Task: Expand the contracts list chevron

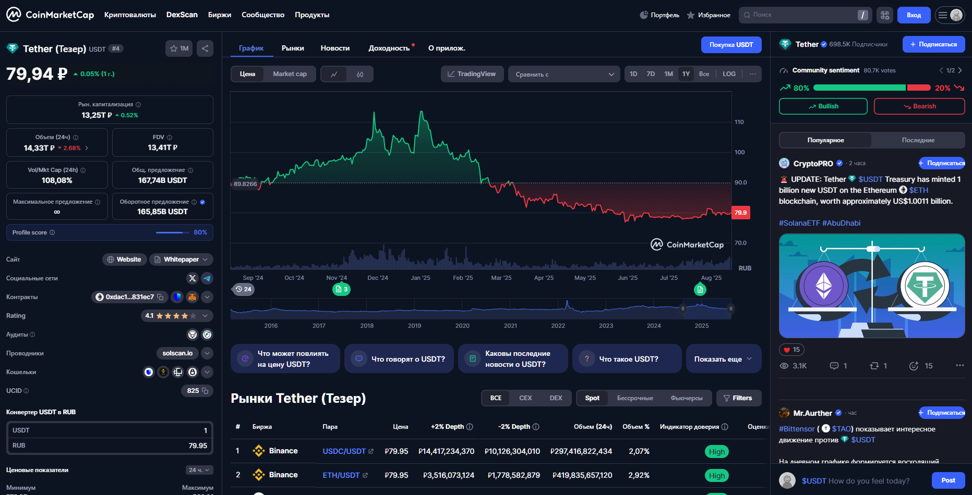Action: click(207, 297)
